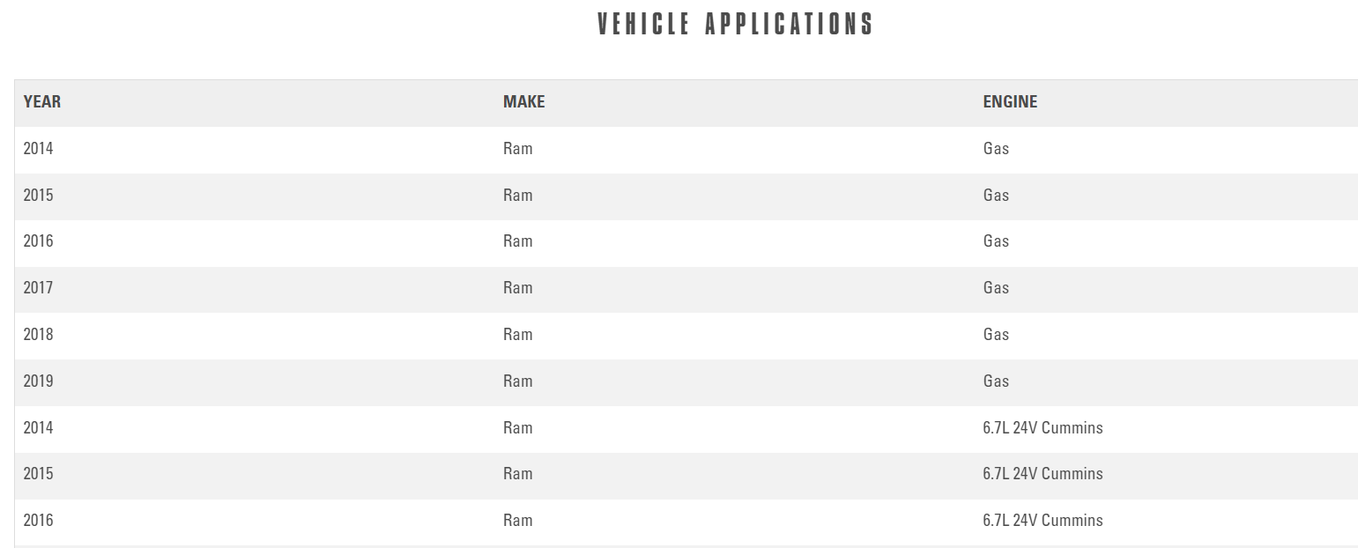Screen dimensions: 1358x548
Task: Click the VEHICLE APPLICATIONS heading
Action: (x=735, y=25)
